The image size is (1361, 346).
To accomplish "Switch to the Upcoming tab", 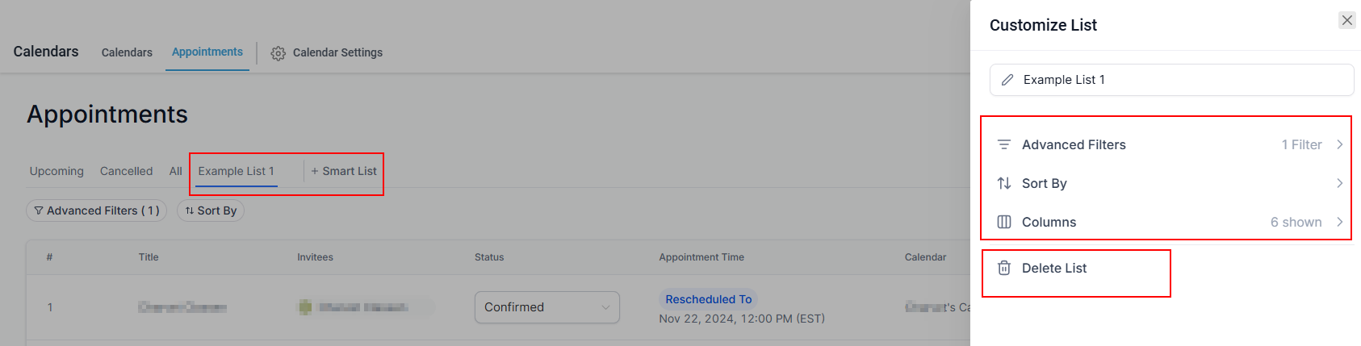I will (57, 171).
